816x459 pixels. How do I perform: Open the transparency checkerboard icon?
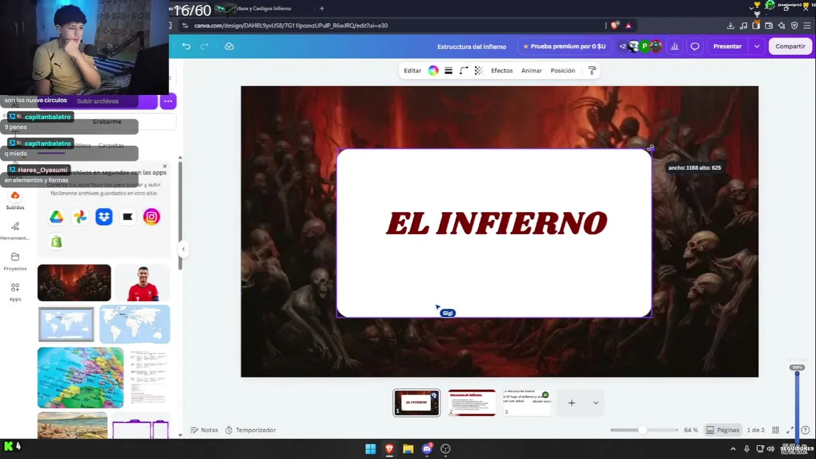479,71
